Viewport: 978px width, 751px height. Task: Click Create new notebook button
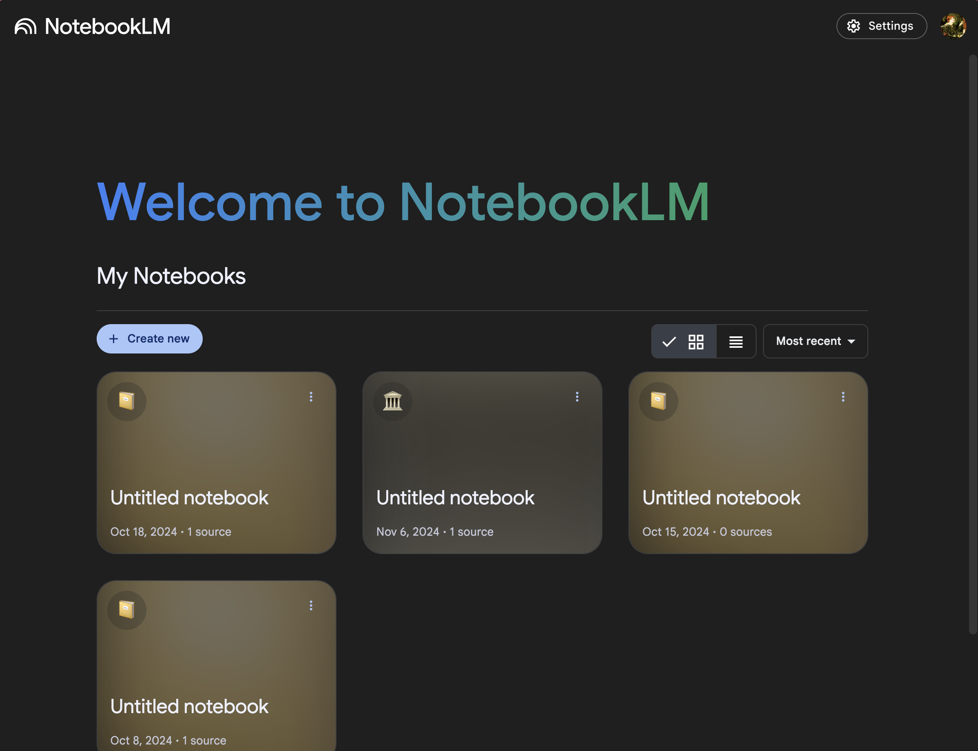(x=149, y=339)
